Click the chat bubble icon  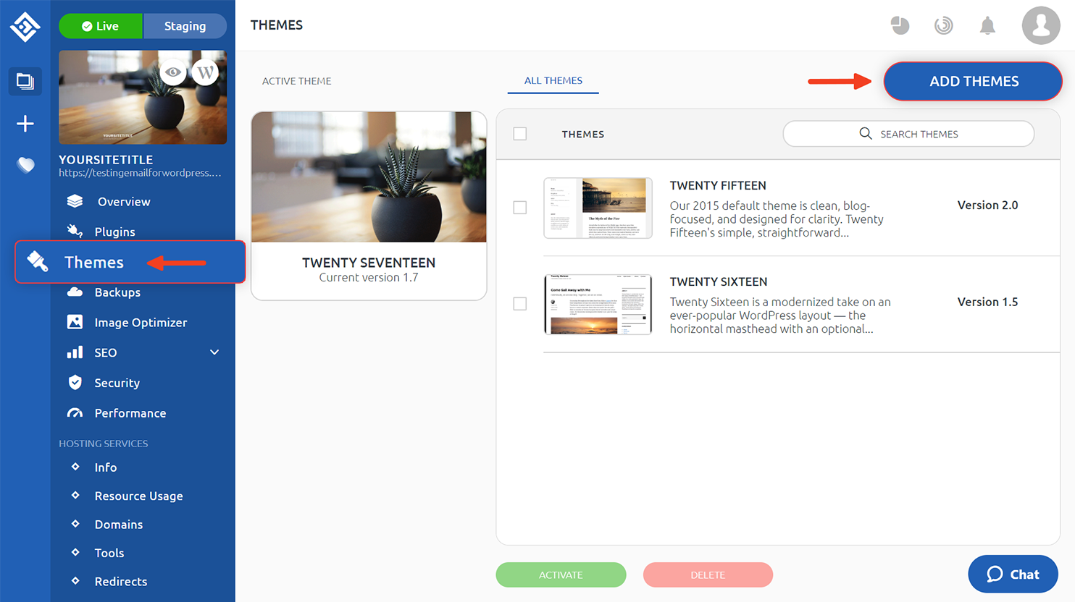pos(995,574)
